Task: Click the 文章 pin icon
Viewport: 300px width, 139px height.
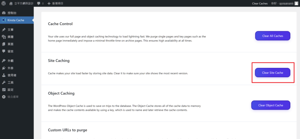Action: (4, 30)
